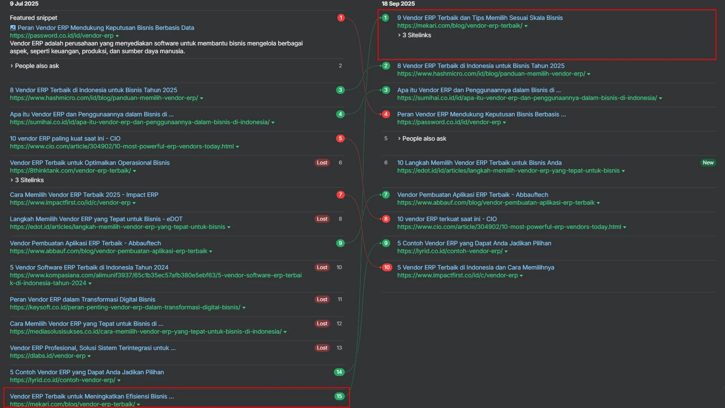This screenshot has height=408, width=725.
Task: Open the dropdown caret after the edot.id URL, 9 Jul
Action: (229, 227)
